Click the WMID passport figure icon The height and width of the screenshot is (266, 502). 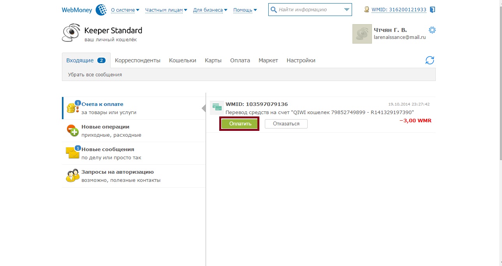coord(366,9)
